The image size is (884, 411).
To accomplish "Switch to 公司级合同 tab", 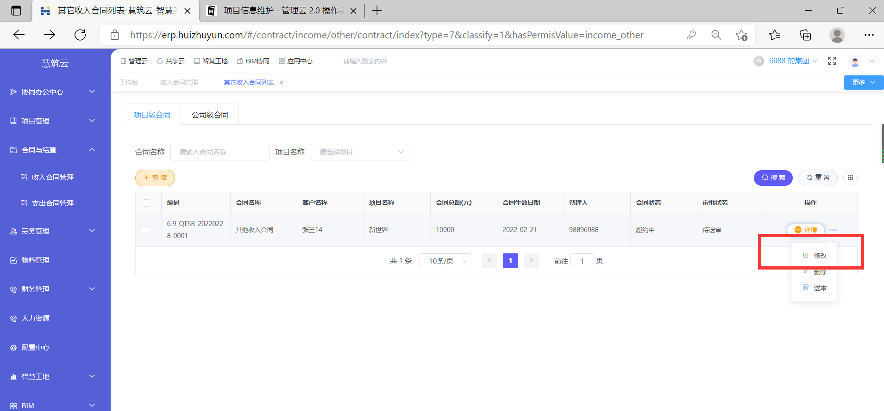I will pos(210,115).
